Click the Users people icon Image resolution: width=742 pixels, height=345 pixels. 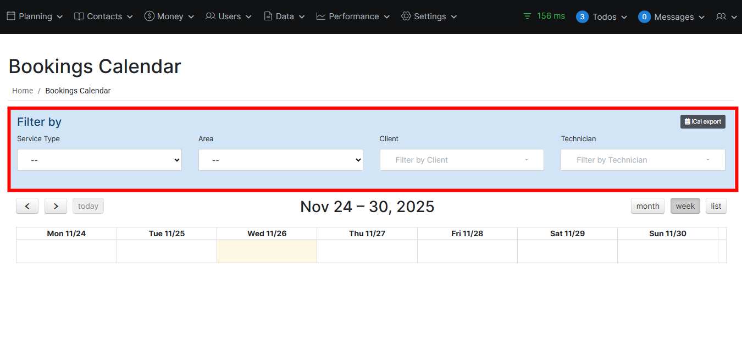pyautogui.click(x=211, y=16)
